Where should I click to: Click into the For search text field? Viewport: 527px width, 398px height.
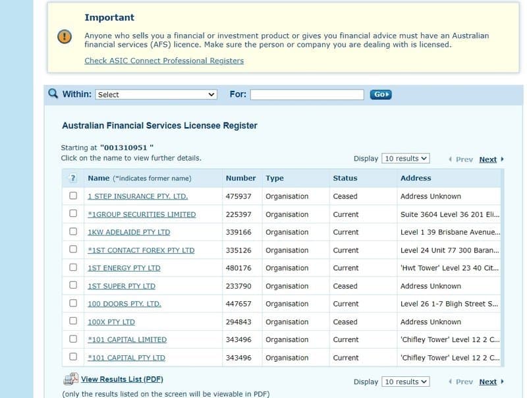[x=307, y=94]
